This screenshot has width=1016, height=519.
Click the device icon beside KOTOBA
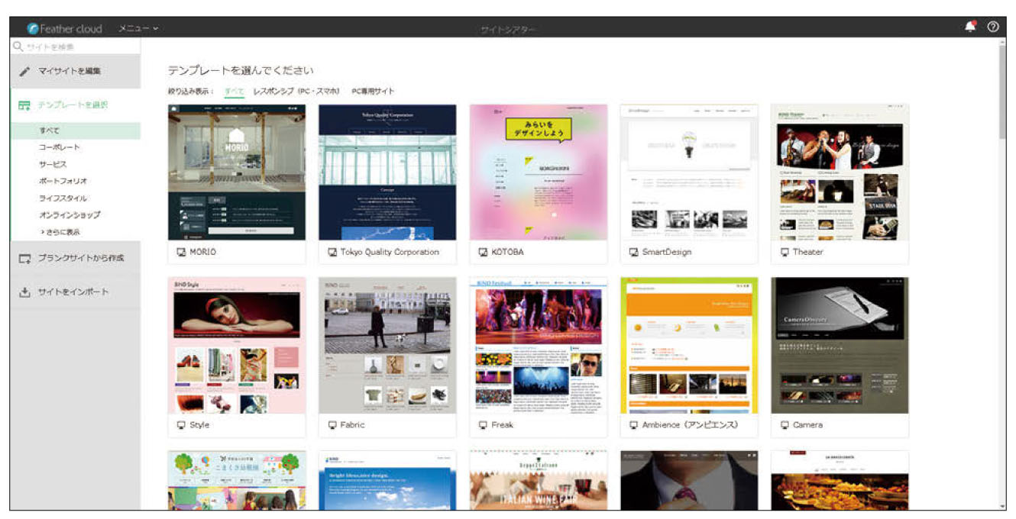[x=484, y=252]
